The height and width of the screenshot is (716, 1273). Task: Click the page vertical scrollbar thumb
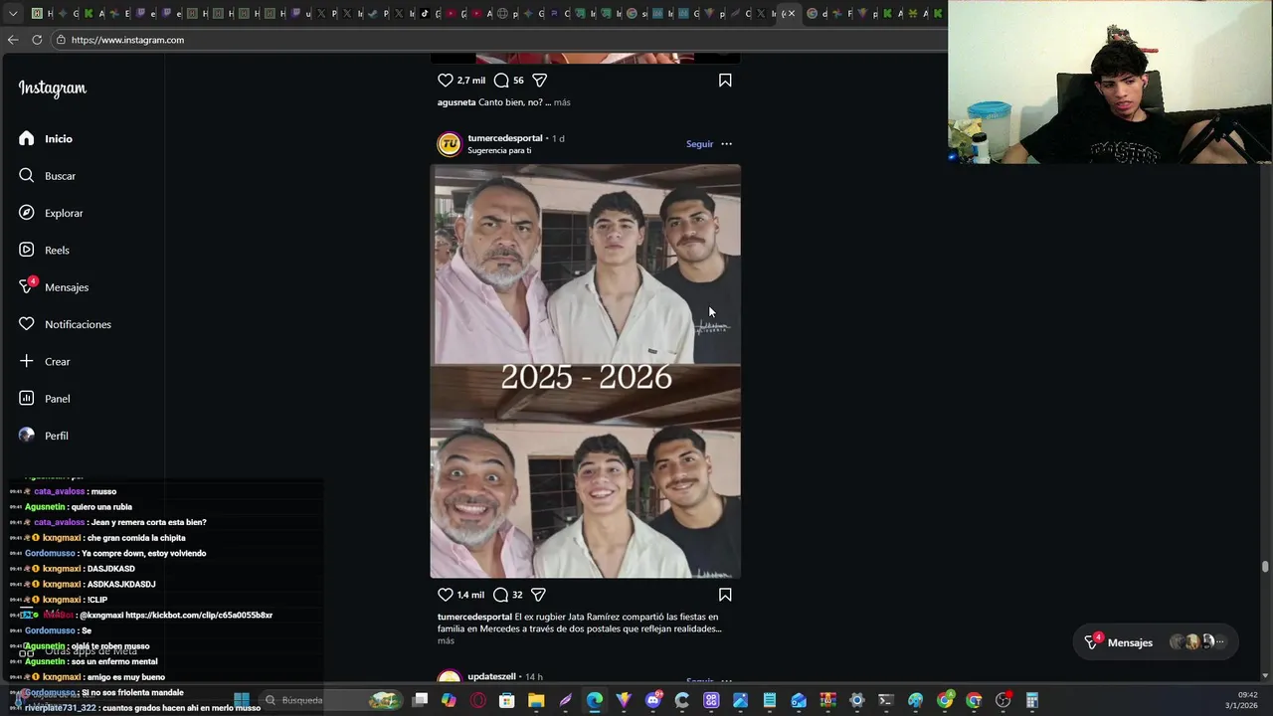[1265, 567]
